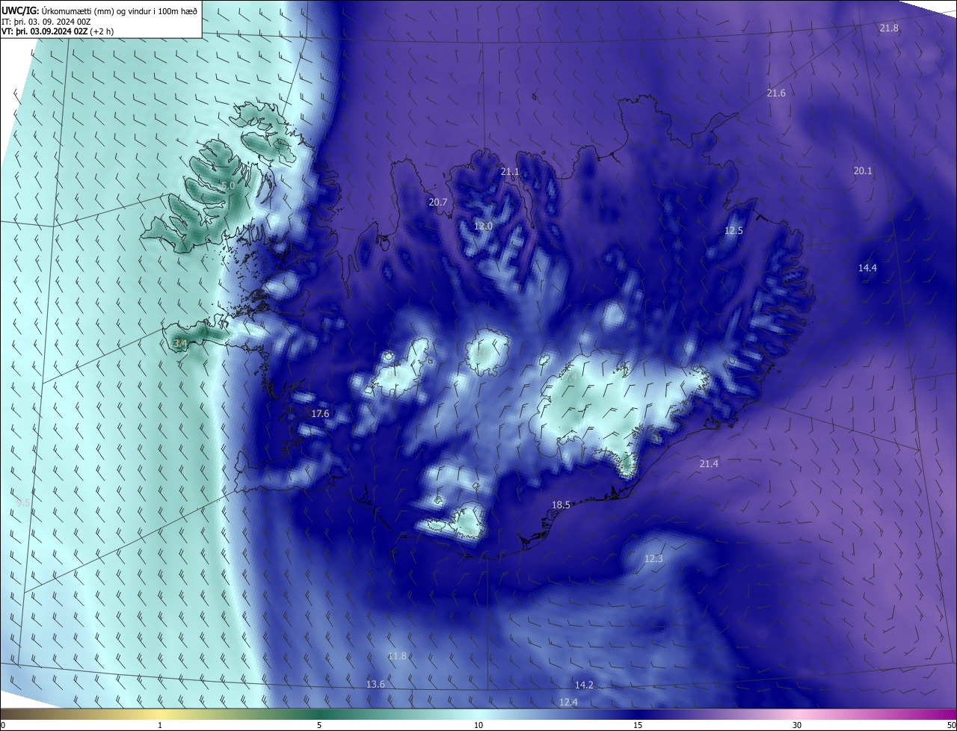Click the 0 tick on color scale
The height and width of the screenshot is (731, 957).
[x=3, y=725]
